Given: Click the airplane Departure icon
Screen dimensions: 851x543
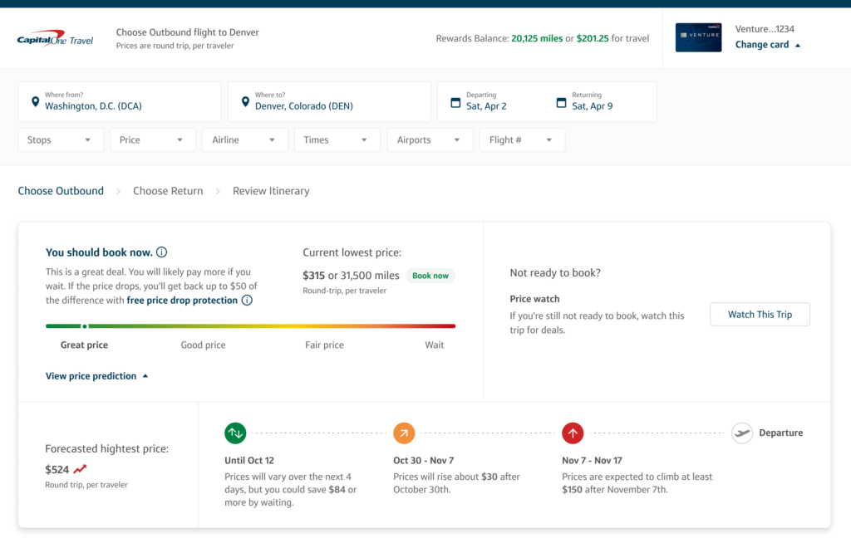Looking at the screenshot, I should (742, 433).
